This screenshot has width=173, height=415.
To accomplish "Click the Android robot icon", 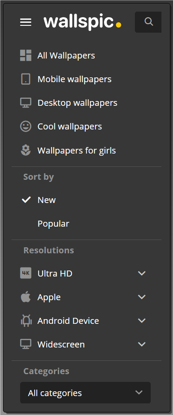I will [x=26, y=320].
